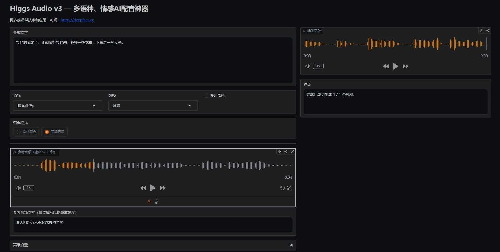Adjust reference audio volume icon
The width and height of the screenshot is (500, 252).
point(18,188)
